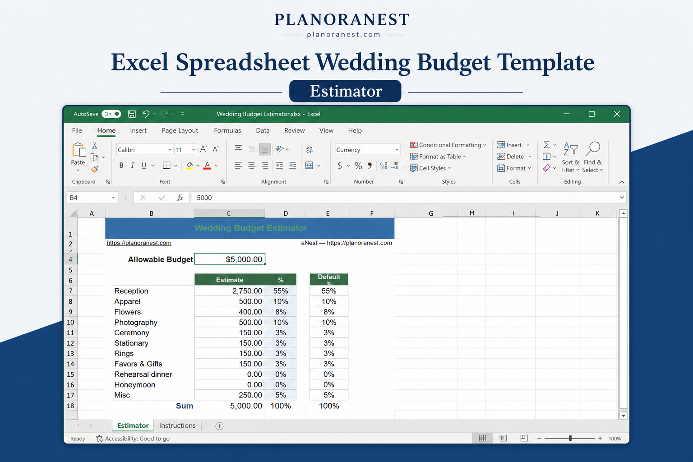The width and height of the screenshot is (693, 462).
Task: Expand Conditional Formatting menu
Action: [x=448, y=145]
